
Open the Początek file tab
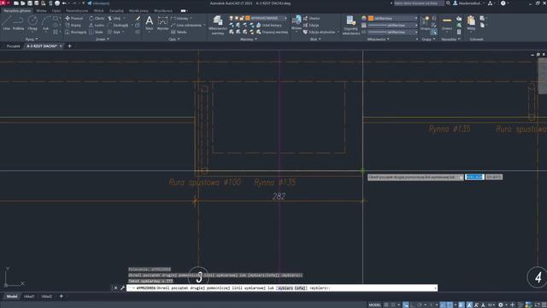point(14,46)
